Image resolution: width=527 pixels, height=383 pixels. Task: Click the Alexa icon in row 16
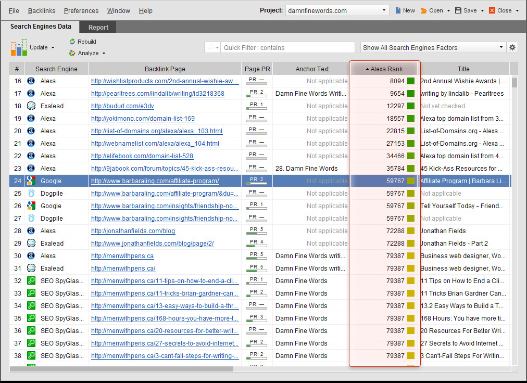pyautogui.click(x=31, y=81)
